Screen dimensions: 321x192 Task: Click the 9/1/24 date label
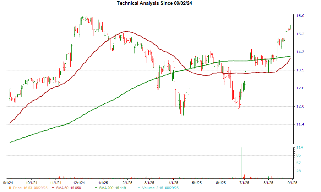pyautogui.click(x=8, y=183)
